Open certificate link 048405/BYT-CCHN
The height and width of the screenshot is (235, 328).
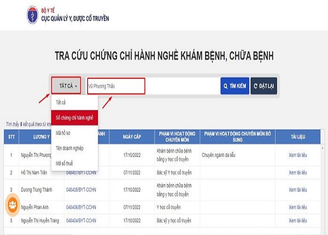pos(81,190)
